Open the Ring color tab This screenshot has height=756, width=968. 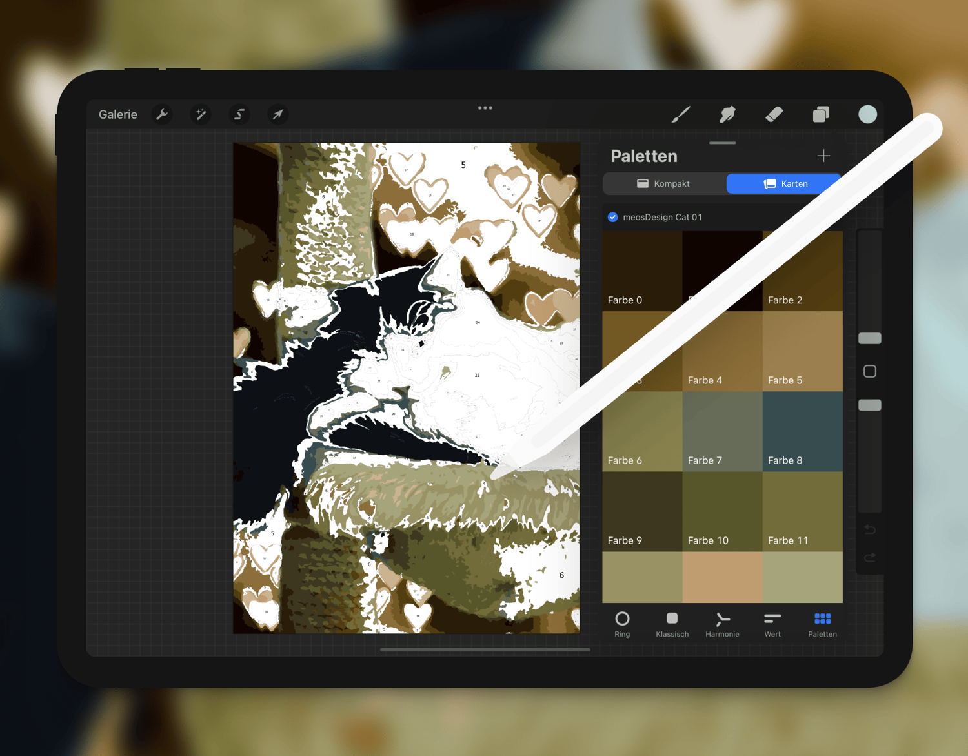tap(622, 624)
